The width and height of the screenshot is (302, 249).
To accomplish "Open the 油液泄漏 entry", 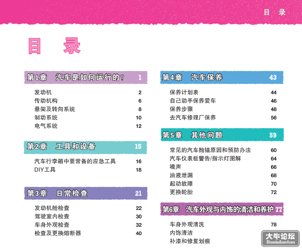I will click(181, 175).
